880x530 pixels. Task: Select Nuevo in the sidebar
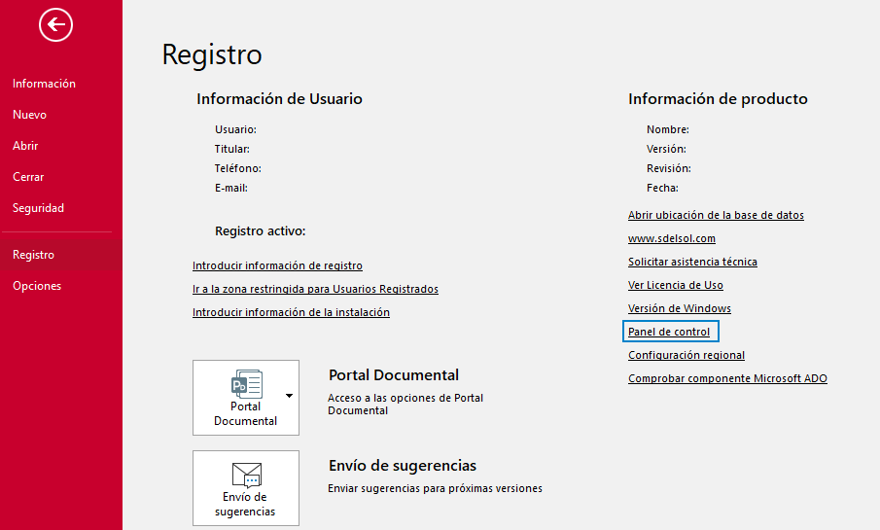[29, 115]
